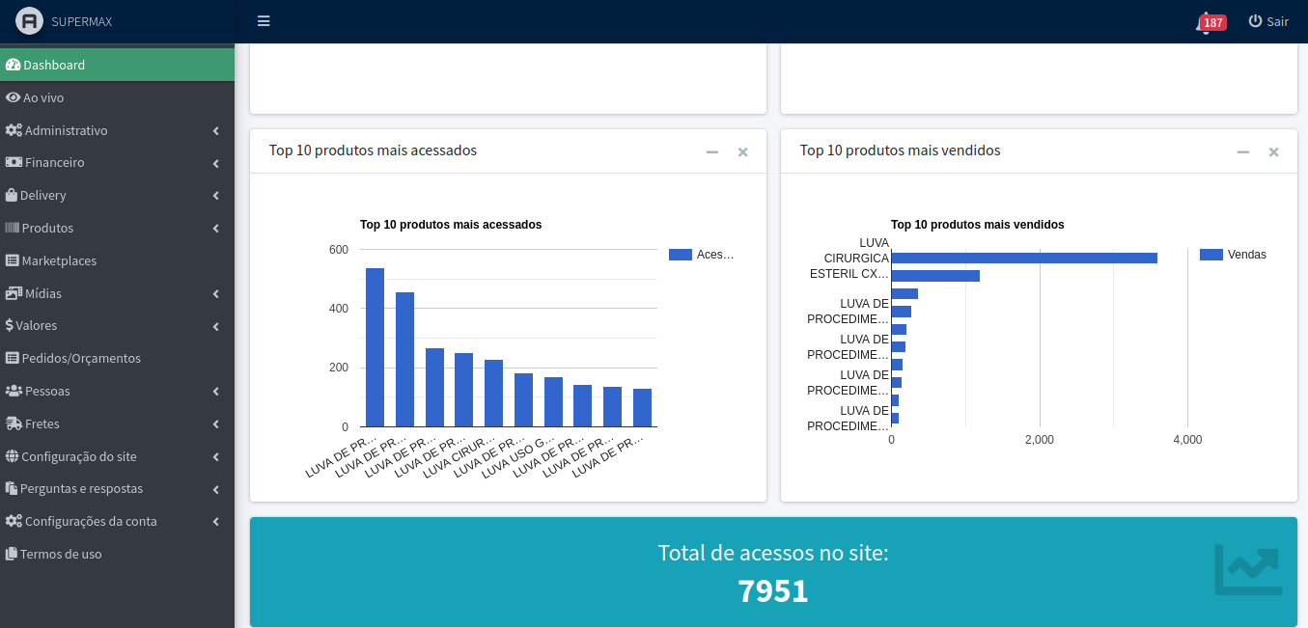Click the hamburger menu icon
1308x628 pixels.
(264, 21)
